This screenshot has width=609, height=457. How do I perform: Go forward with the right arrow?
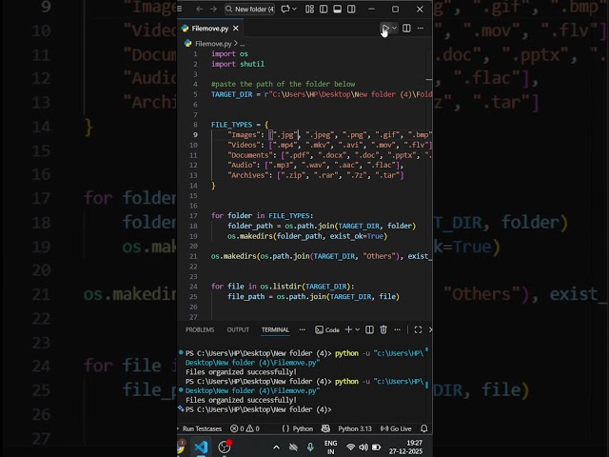click(x=213, y=9)
